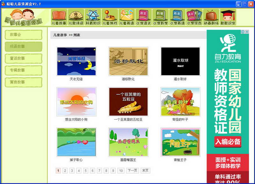
Task: Open the 天衣无缝 story thumbnail
Action: tap(76, 61)
